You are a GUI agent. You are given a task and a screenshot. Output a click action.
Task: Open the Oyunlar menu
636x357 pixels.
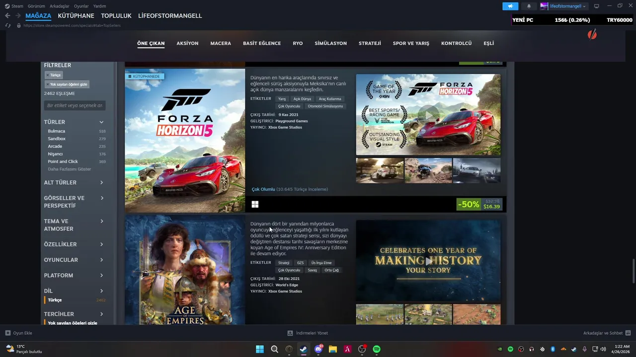(81, 6)
